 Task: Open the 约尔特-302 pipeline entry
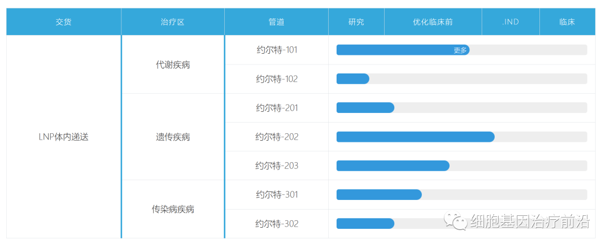pos(276,224)
